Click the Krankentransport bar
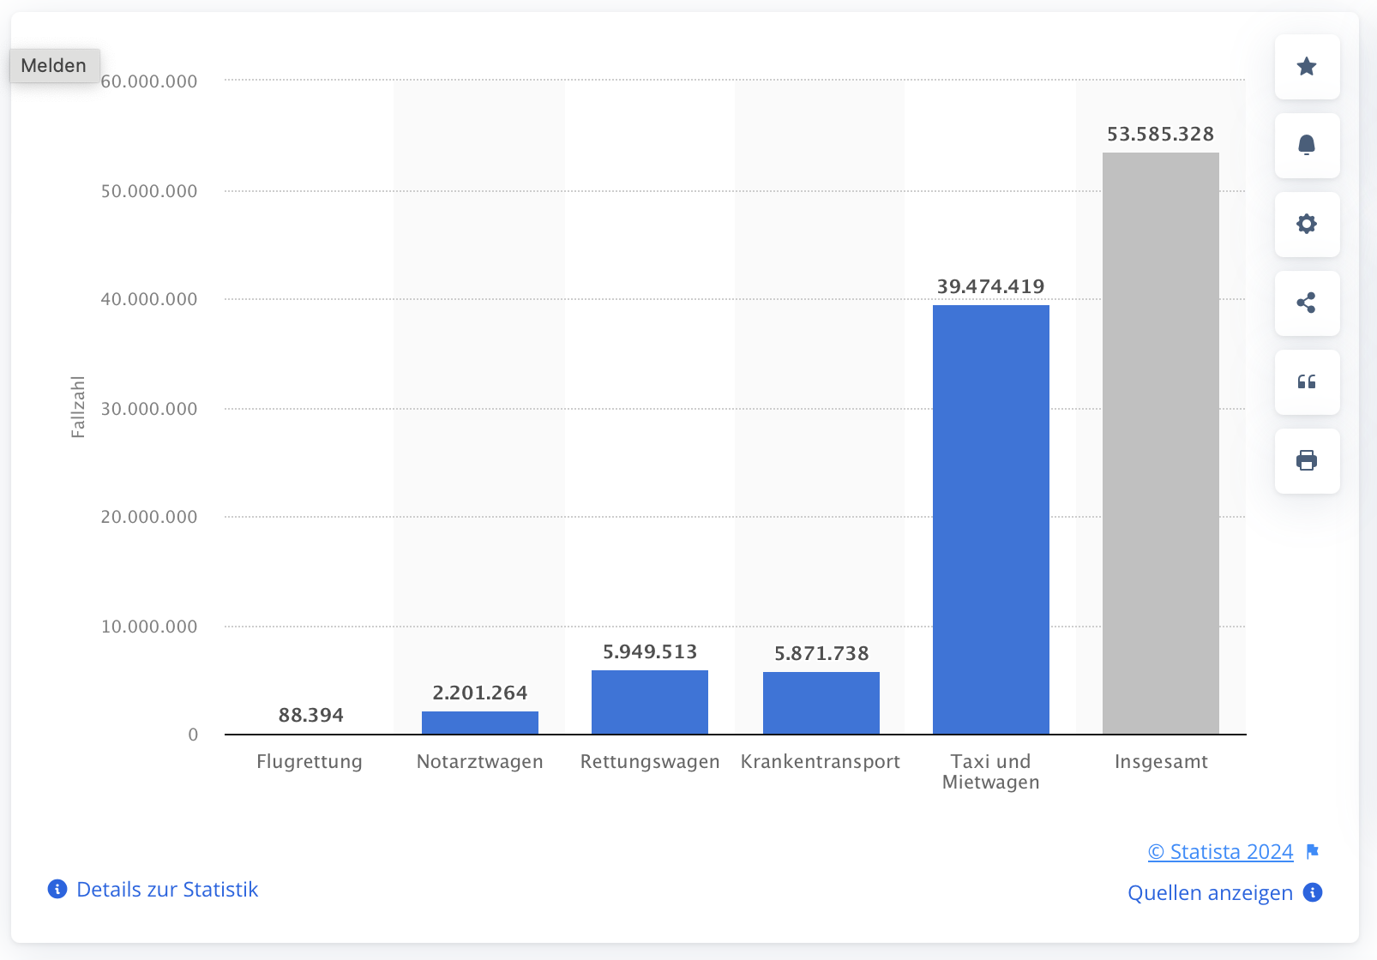The width and height of the screenshot is (1377, 960). (821, 703)
